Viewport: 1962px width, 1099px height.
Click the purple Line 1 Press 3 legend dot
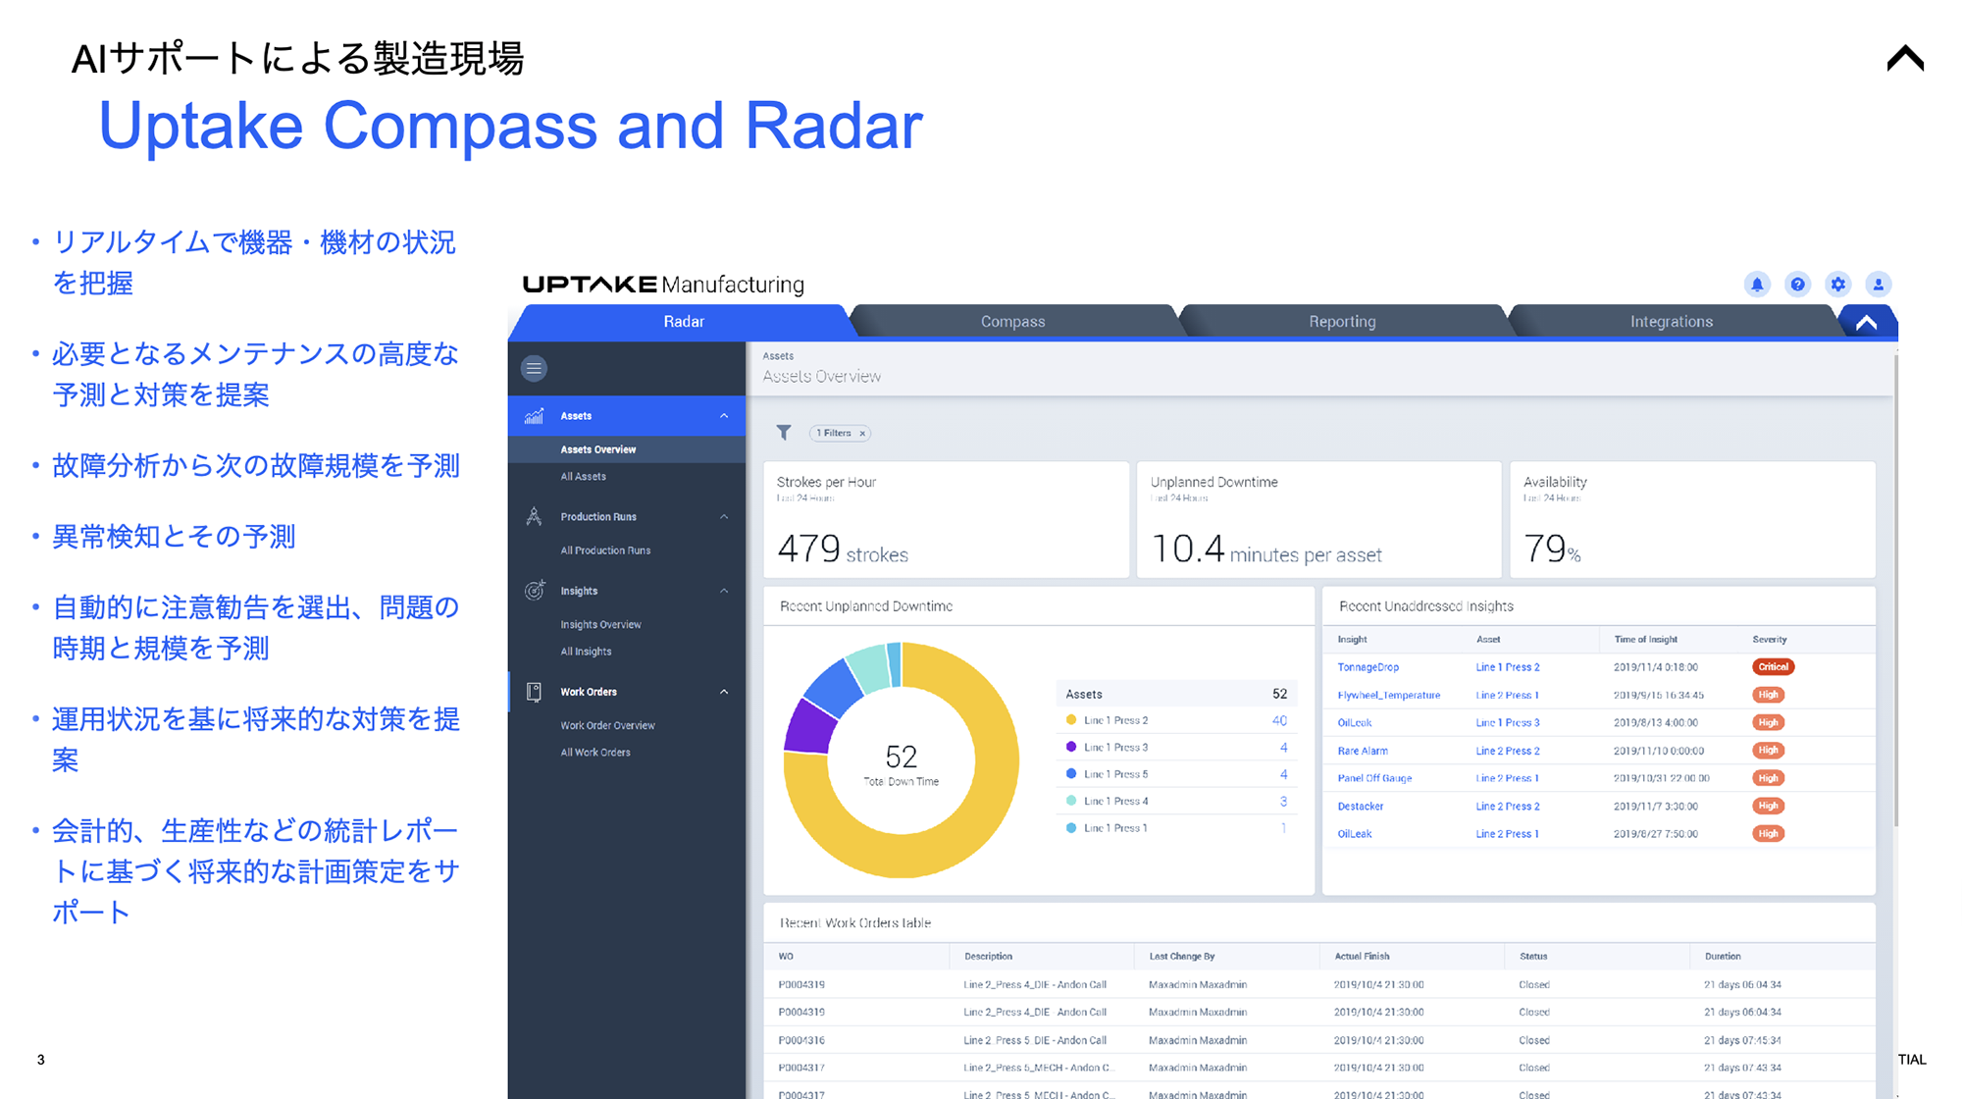point(1071,748)
